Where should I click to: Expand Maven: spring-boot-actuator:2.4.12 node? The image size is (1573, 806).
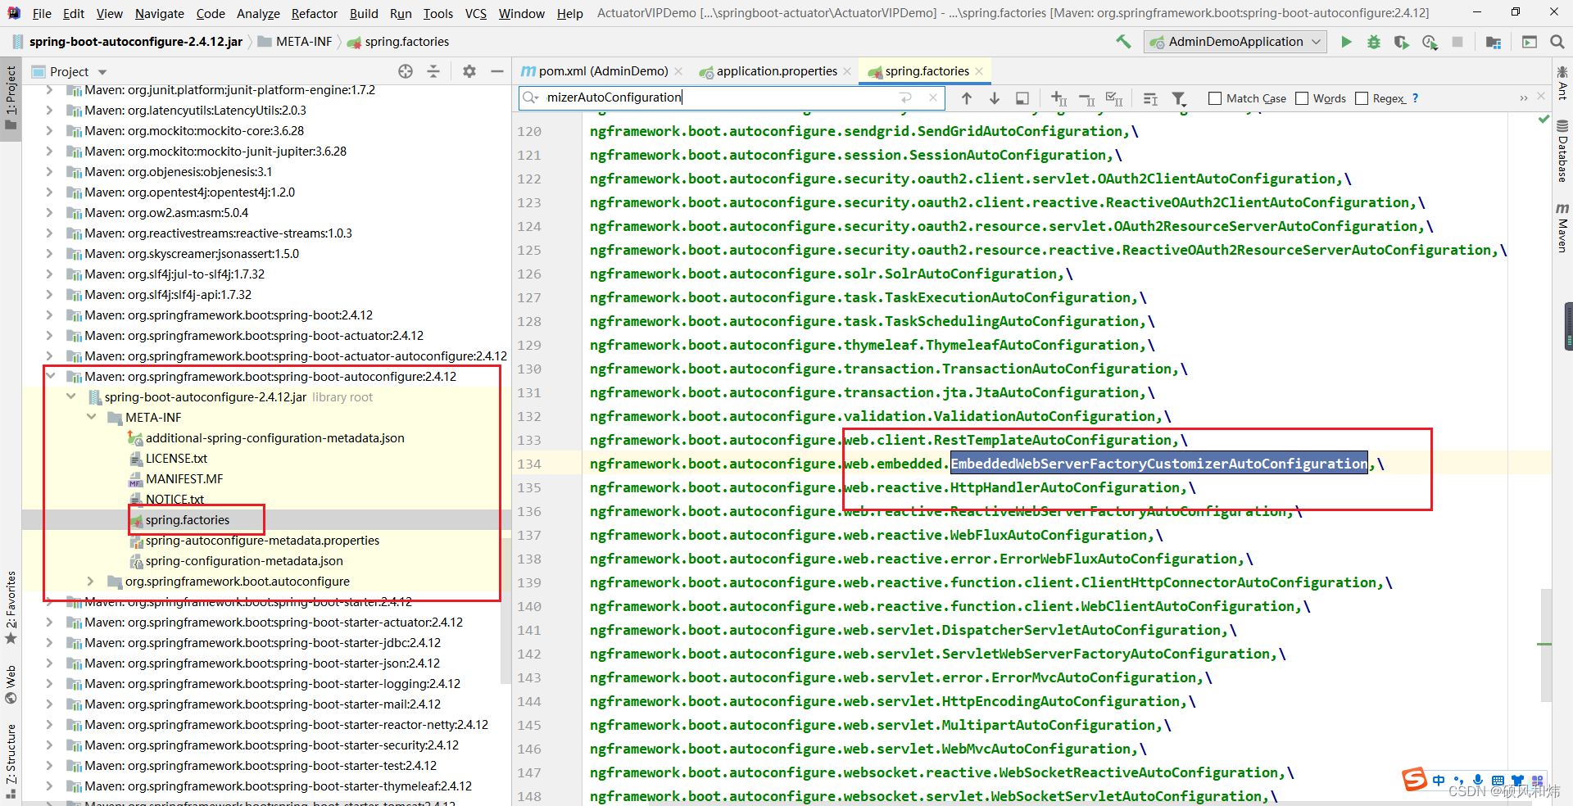click(x=51, y=335)
